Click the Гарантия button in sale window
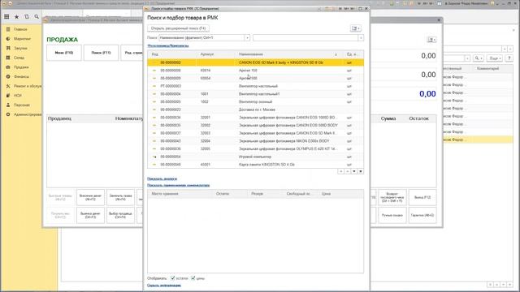 (422, 216)
